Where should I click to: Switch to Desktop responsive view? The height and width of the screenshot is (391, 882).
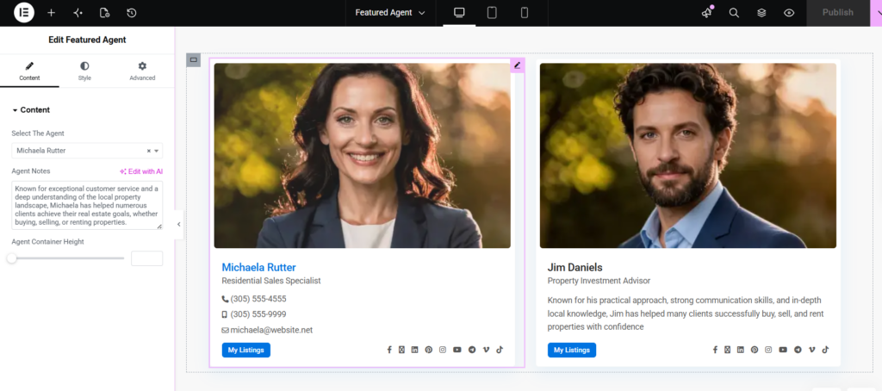point(460,12)
